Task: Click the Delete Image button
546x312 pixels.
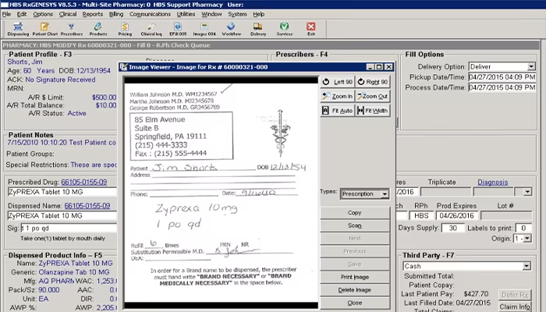Action: [x=354, y=290]
